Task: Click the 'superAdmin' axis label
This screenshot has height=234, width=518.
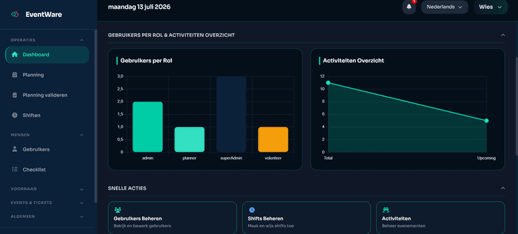Action: pyautogui.click(x=231, y=158)
